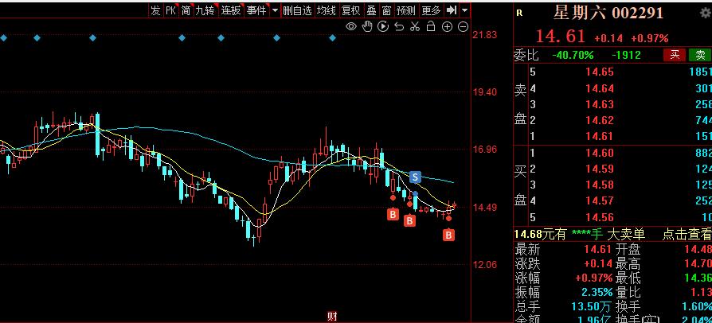Open the dropdown arrow after 事件
This screenshot has height=323, width=712.
coord(274,10)
